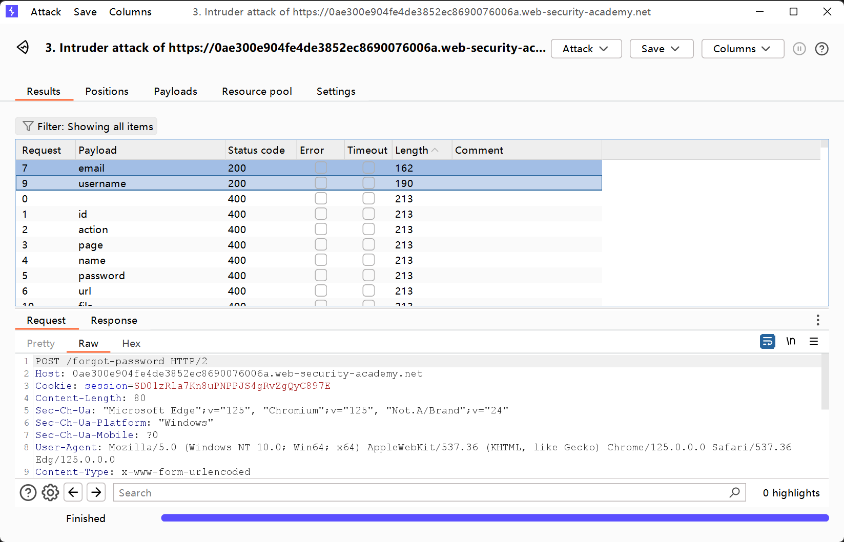Open the editor hamburger menu icon

point(814,341)
